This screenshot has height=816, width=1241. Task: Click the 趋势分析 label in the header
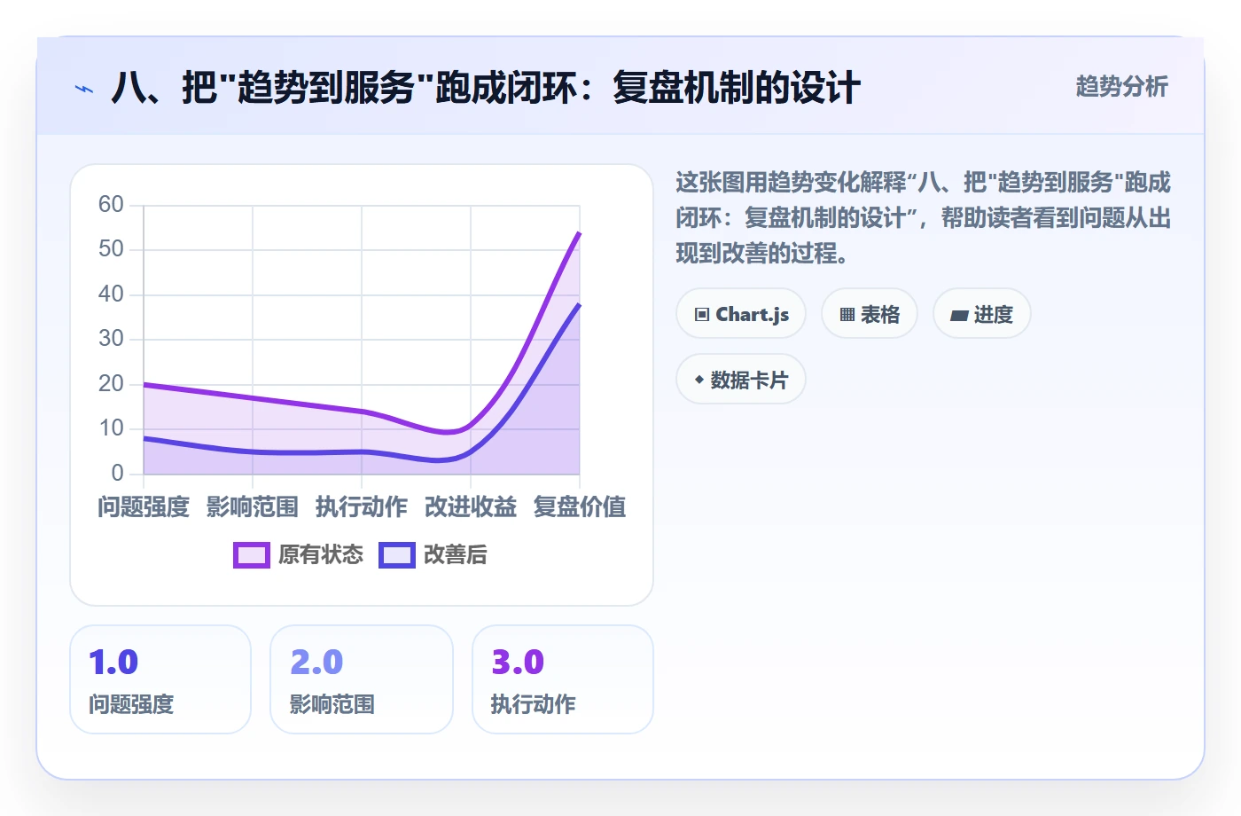click(x=1122, y=87)
